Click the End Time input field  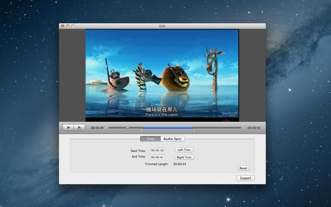pyautogui.click(x=157, y=157)
